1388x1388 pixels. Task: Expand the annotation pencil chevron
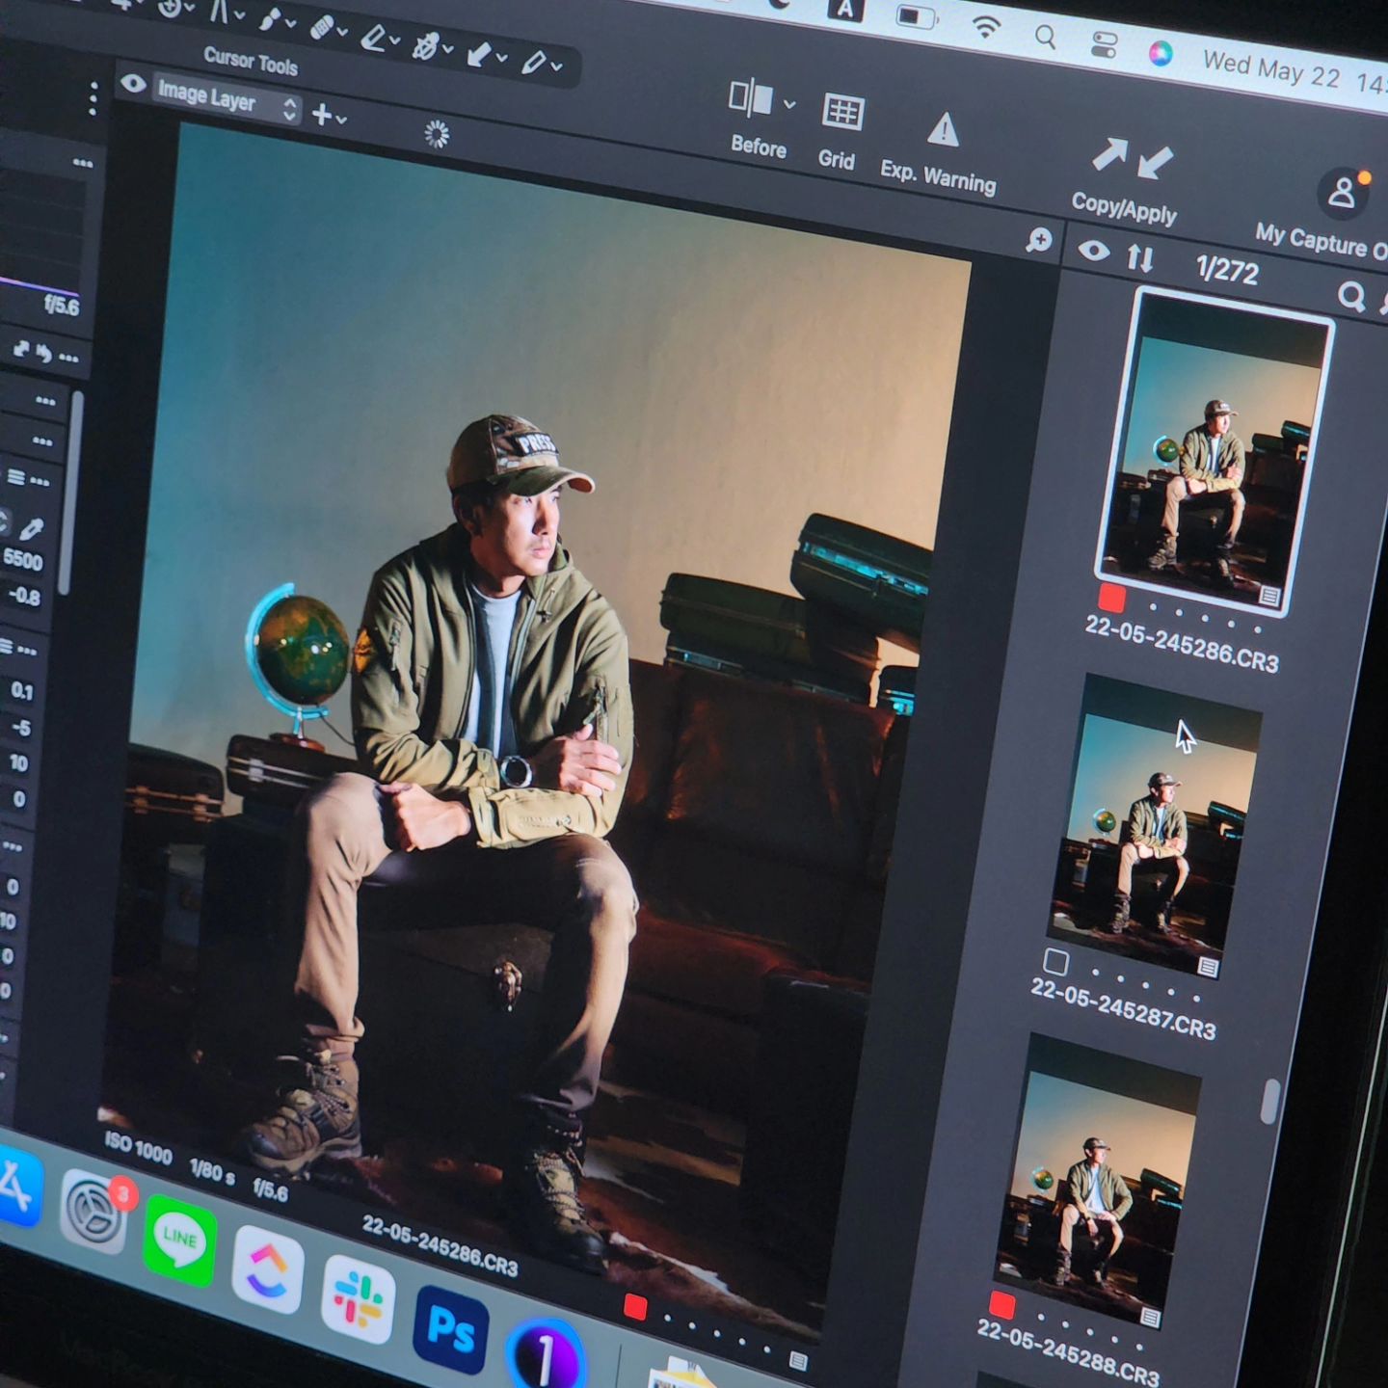pos(556,67)
